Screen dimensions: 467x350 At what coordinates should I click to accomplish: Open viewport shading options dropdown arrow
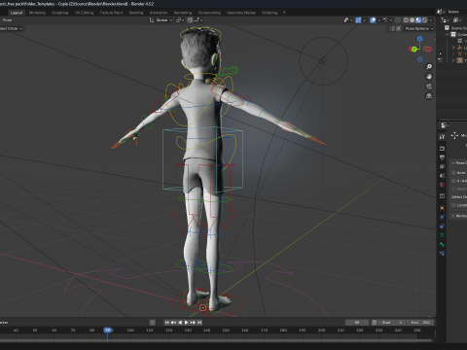[x=431, y=20]
